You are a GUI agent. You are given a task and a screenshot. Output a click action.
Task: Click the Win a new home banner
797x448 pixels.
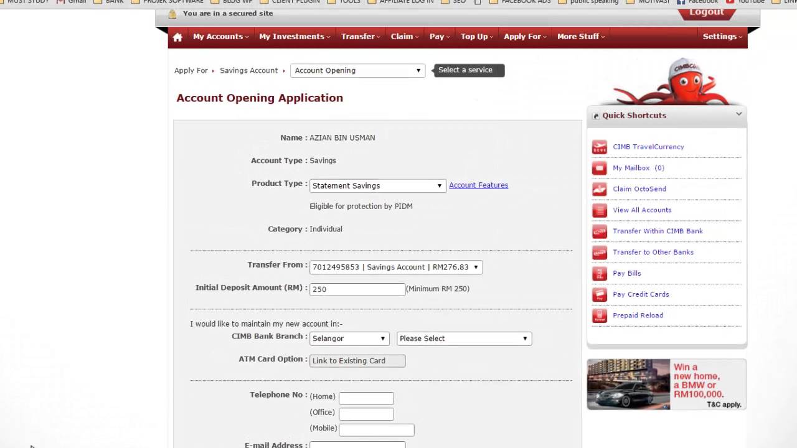666,385
